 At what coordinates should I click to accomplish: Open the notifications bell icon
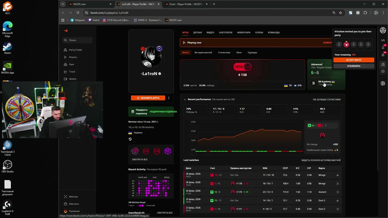383,48
